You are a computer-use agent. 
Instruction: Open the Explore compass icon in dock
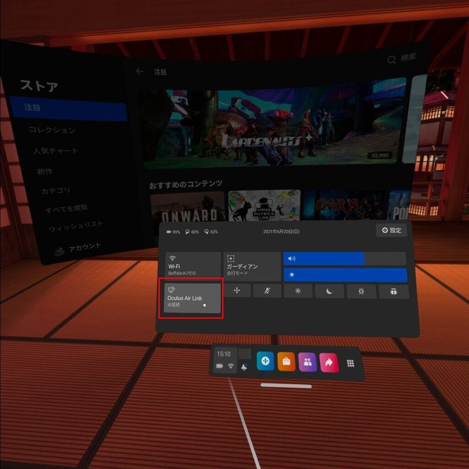266,361
